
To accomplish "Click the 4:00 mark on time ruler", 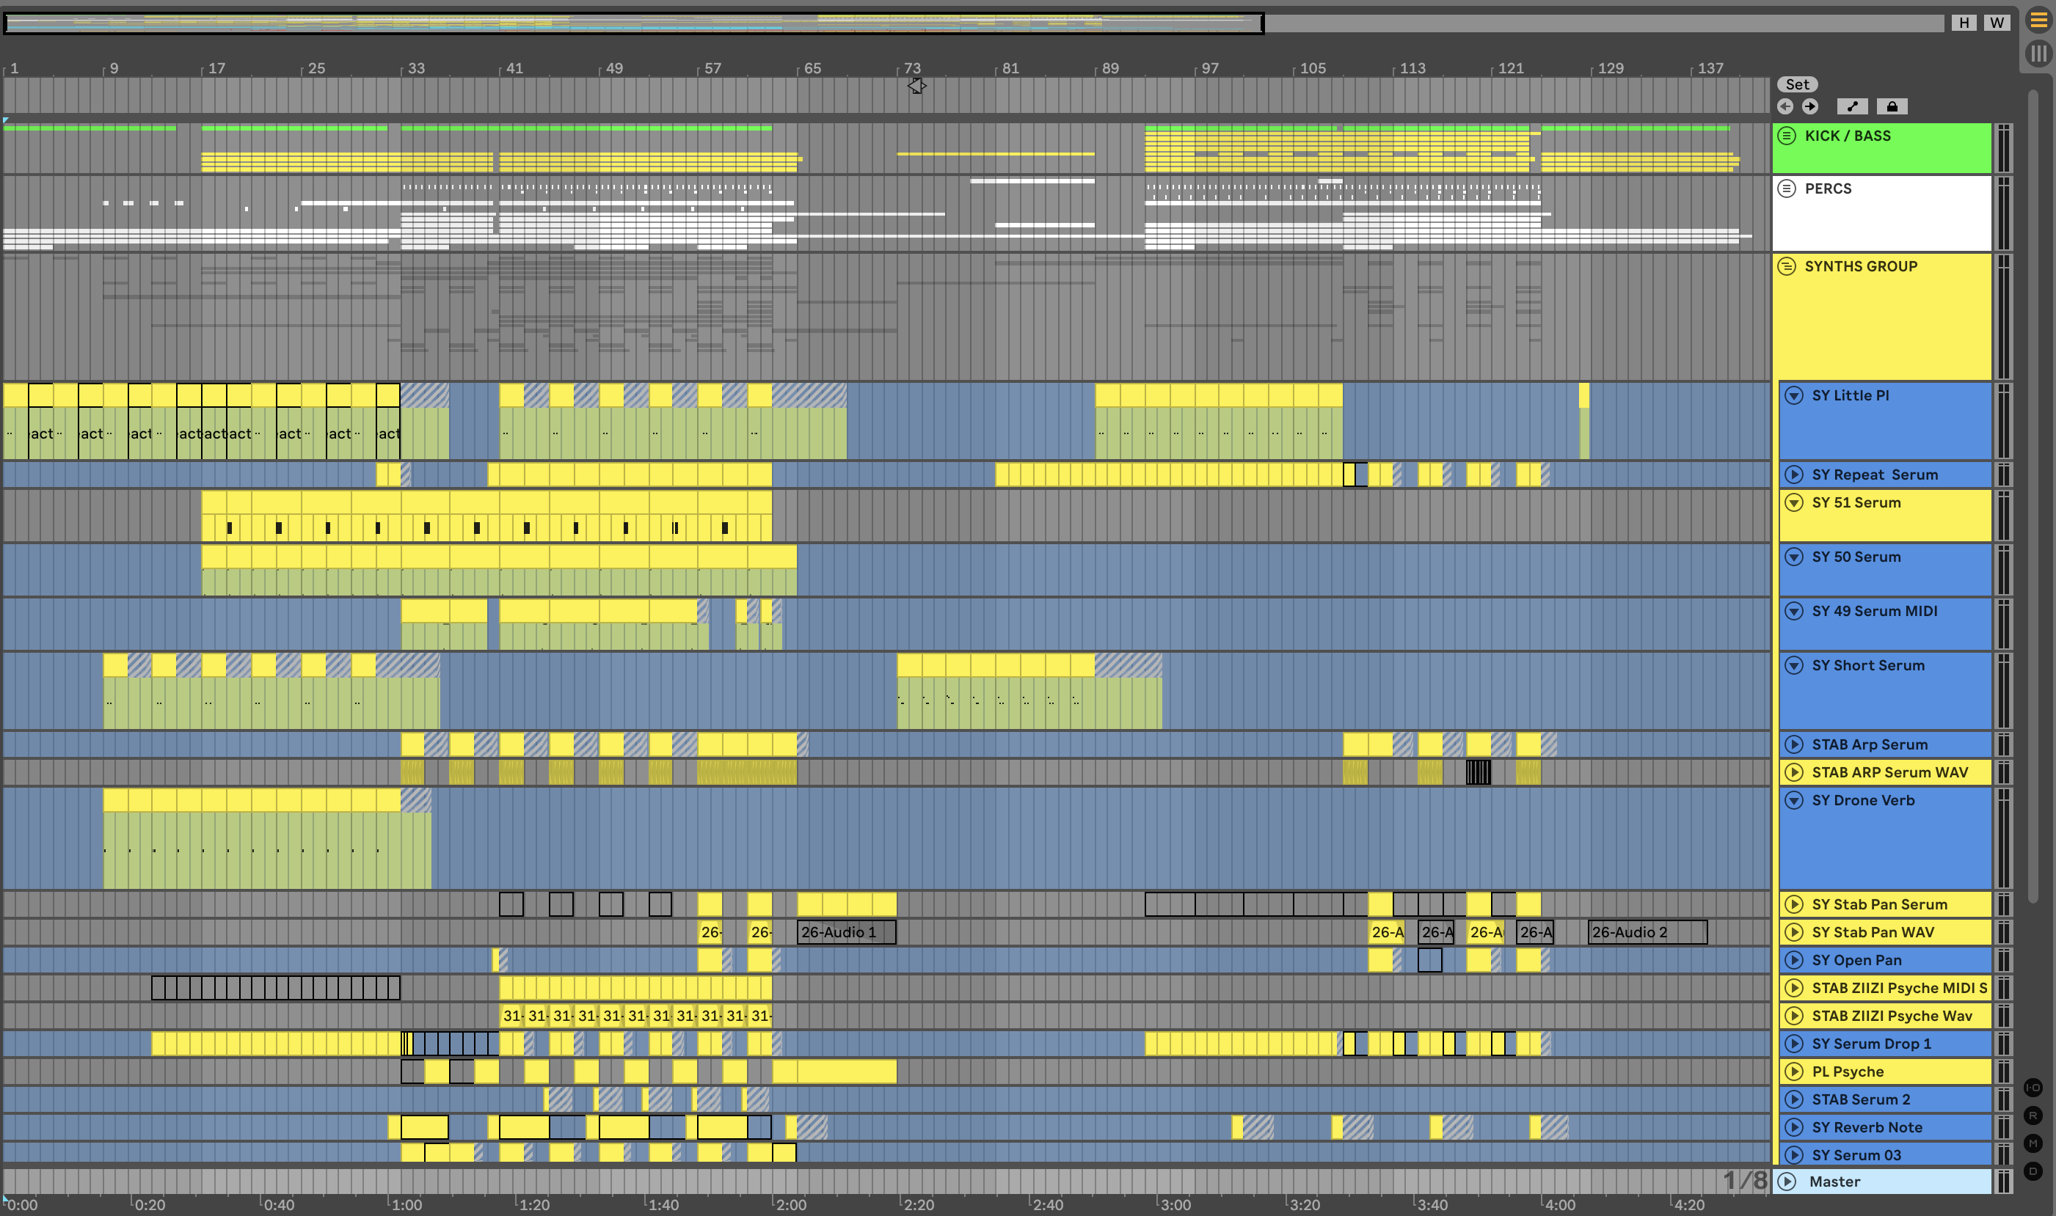I will [1560, 1204].
